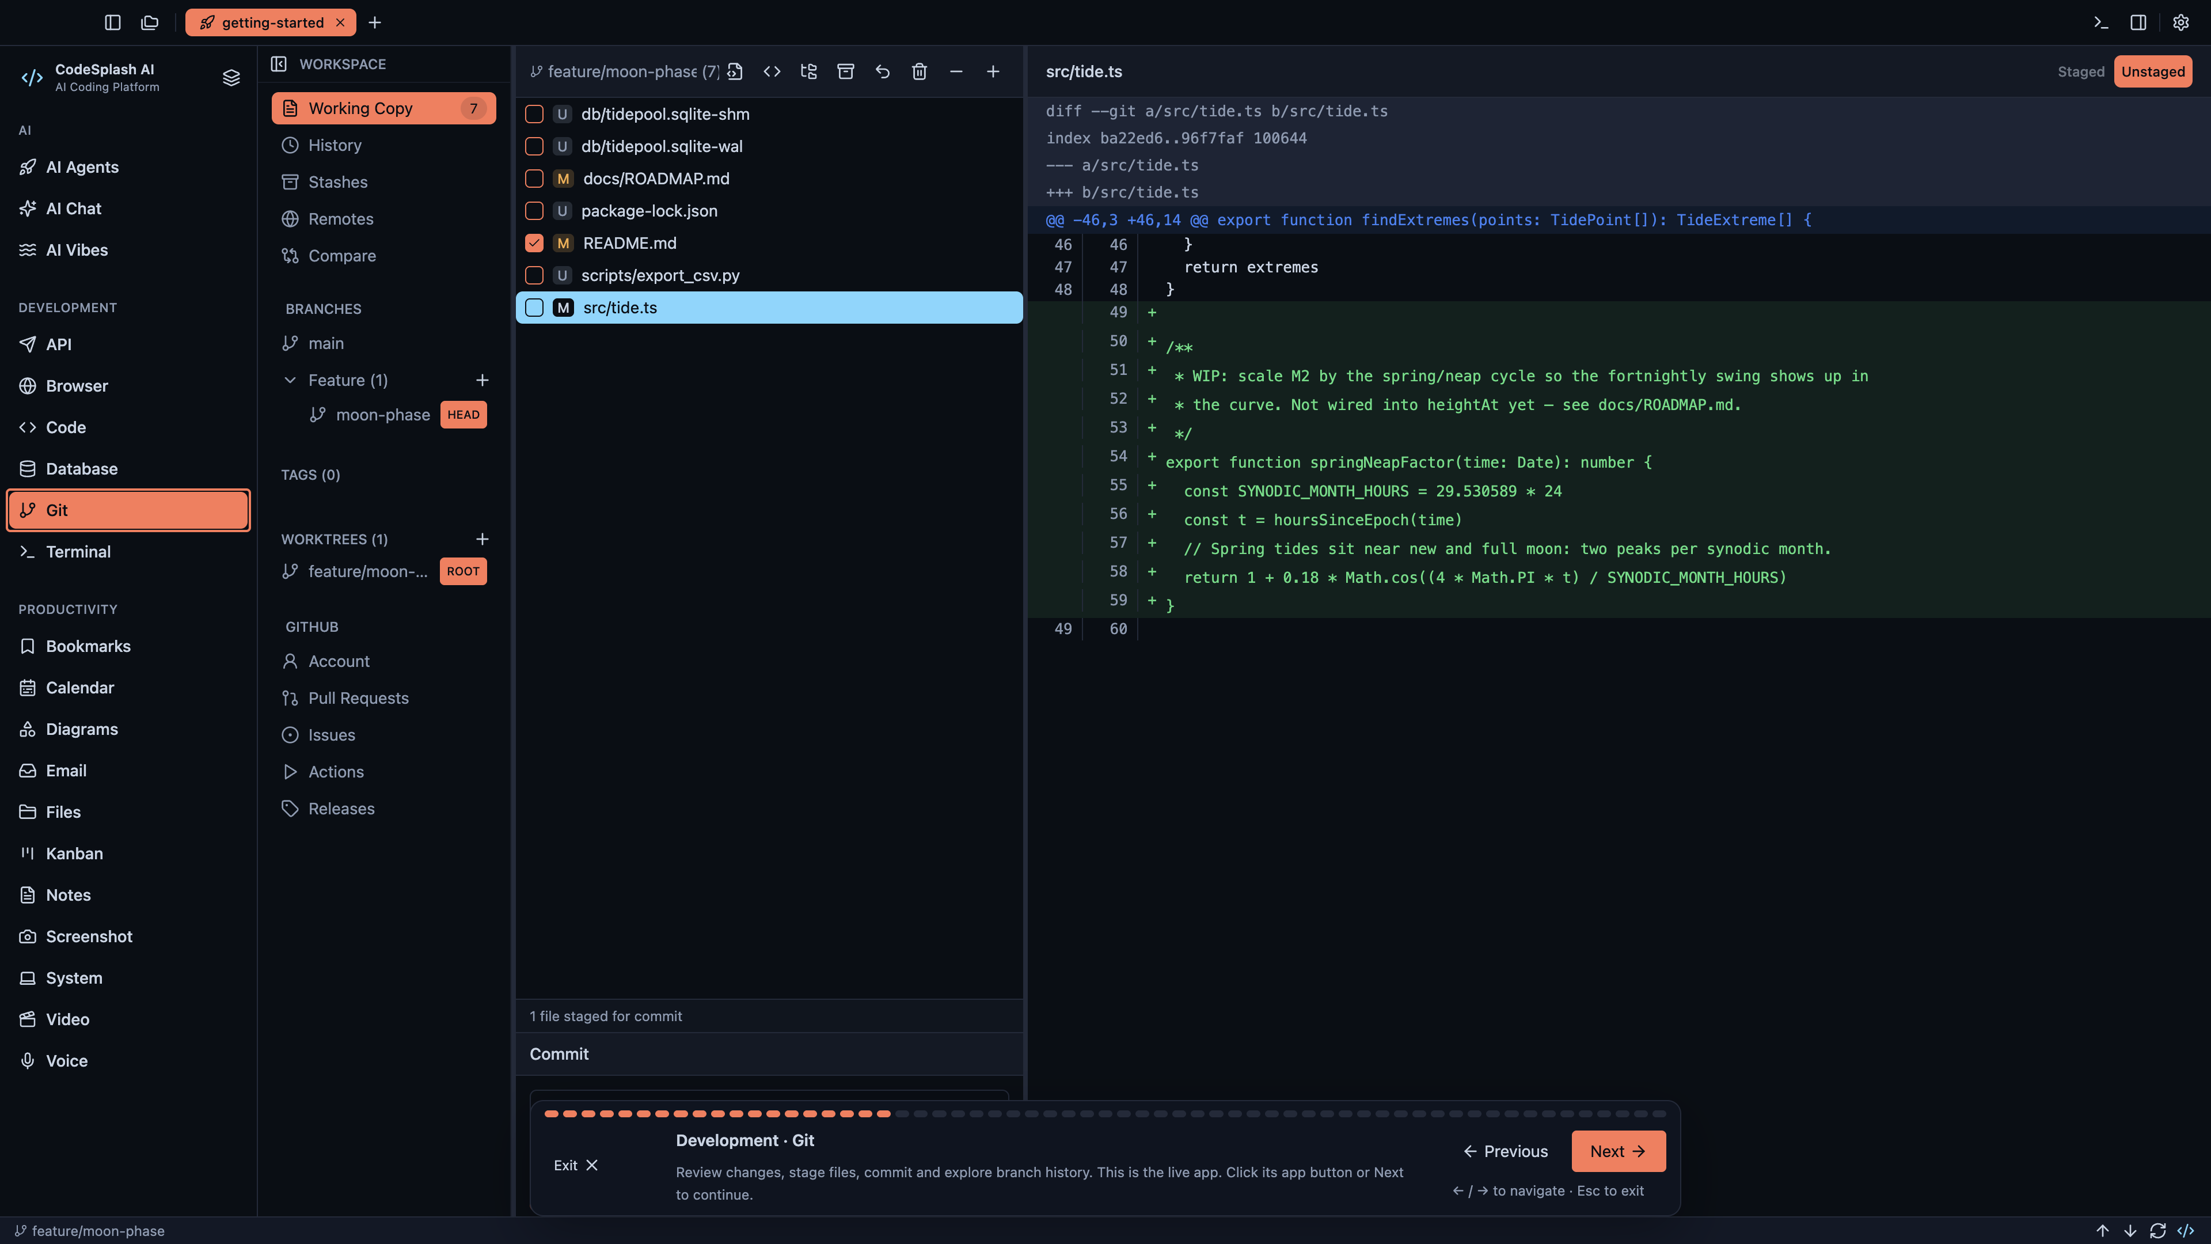Screen dimensions: 2211x1244
Task: Open AI Agents in sidebar
Action: coord(129,168)
